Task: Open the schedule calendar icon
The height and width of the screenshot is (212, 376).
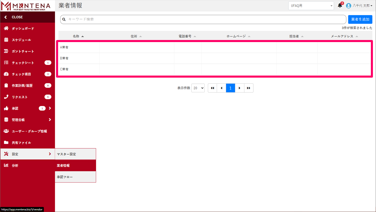Action: tap(6, 40)
